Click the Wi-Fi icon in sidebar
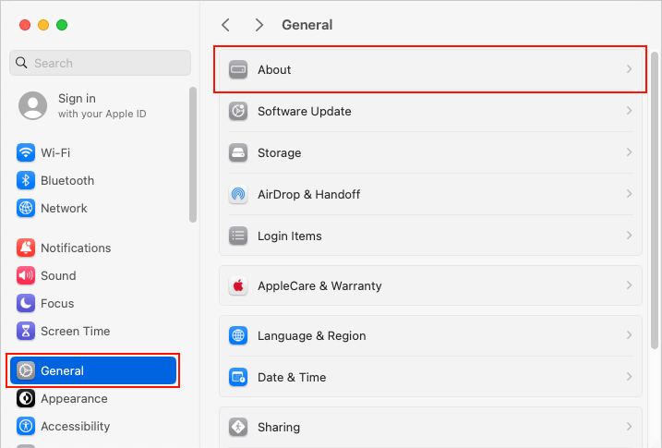Screen dimensions: 662x448 tap(26, 153)
